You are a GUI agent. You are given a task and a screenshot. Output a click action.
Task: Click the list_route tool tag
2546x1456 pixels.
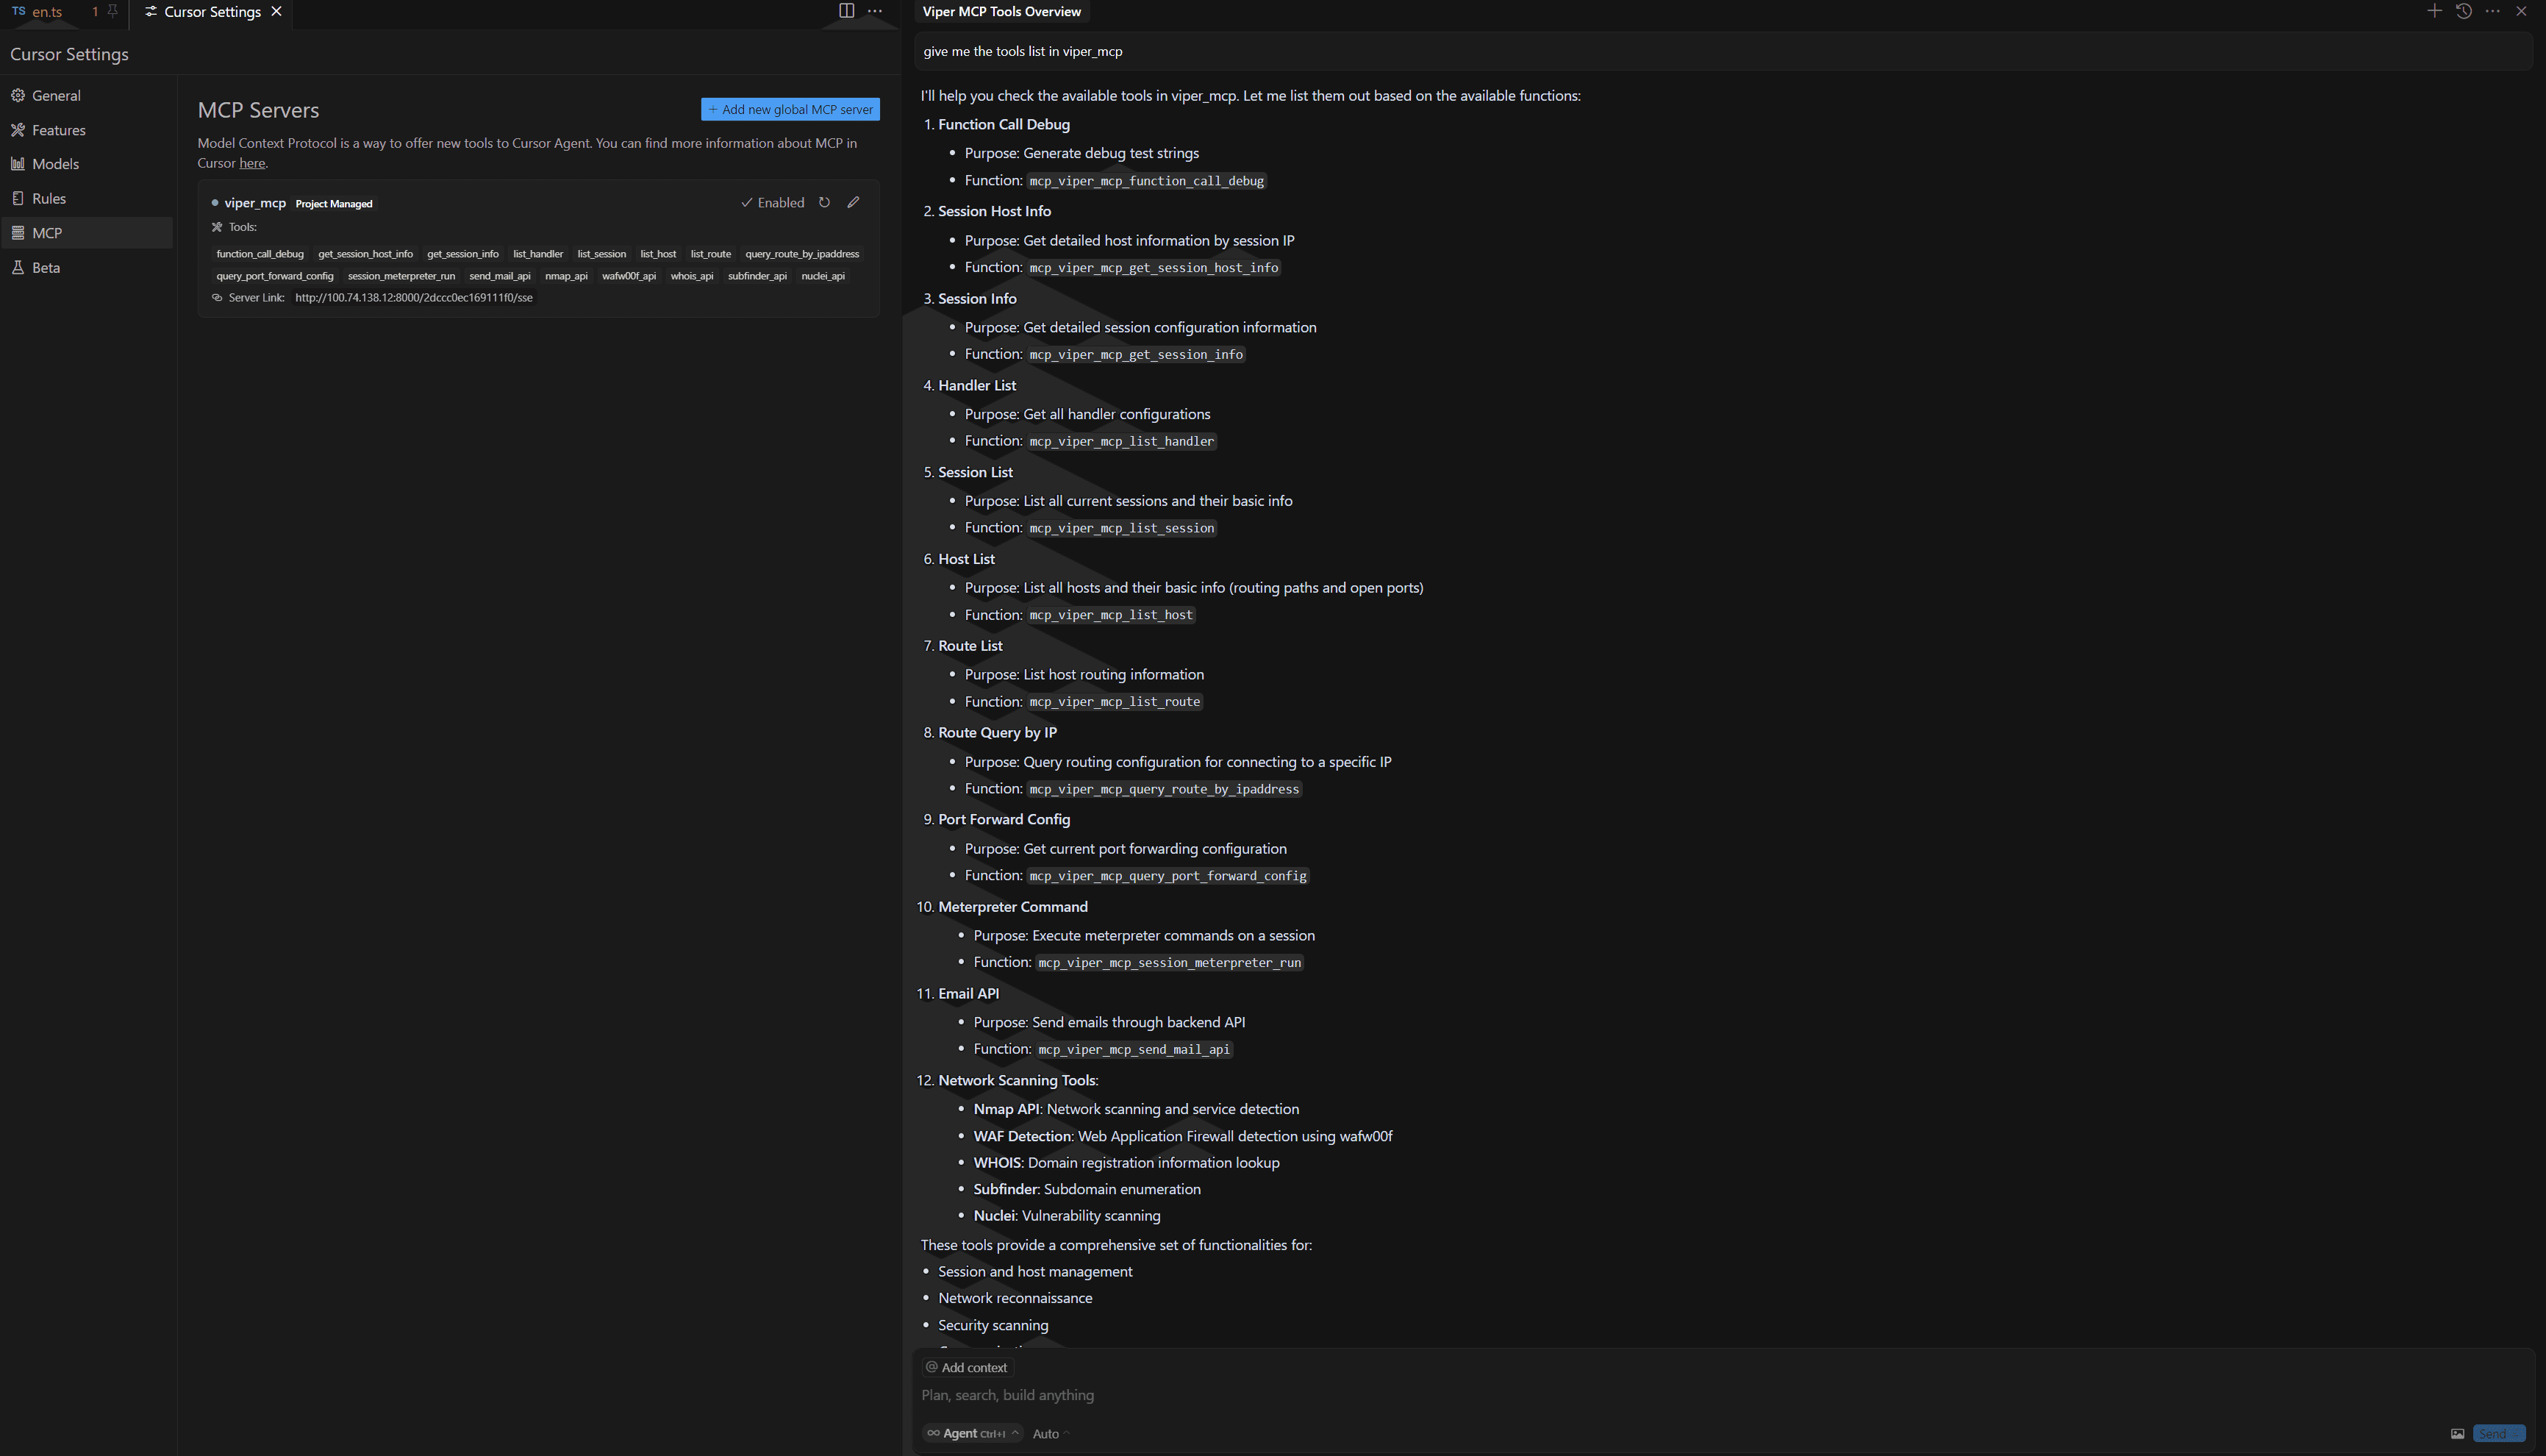pos(711,254)
